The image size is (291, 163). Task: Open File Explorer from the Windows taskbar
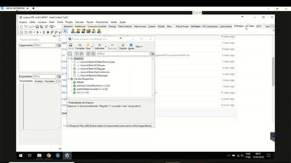(39, 156)
